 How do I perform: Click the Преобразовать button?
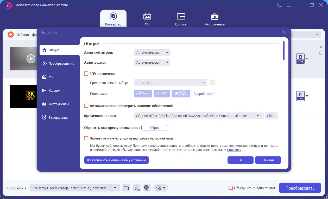(x=300, y=188)
